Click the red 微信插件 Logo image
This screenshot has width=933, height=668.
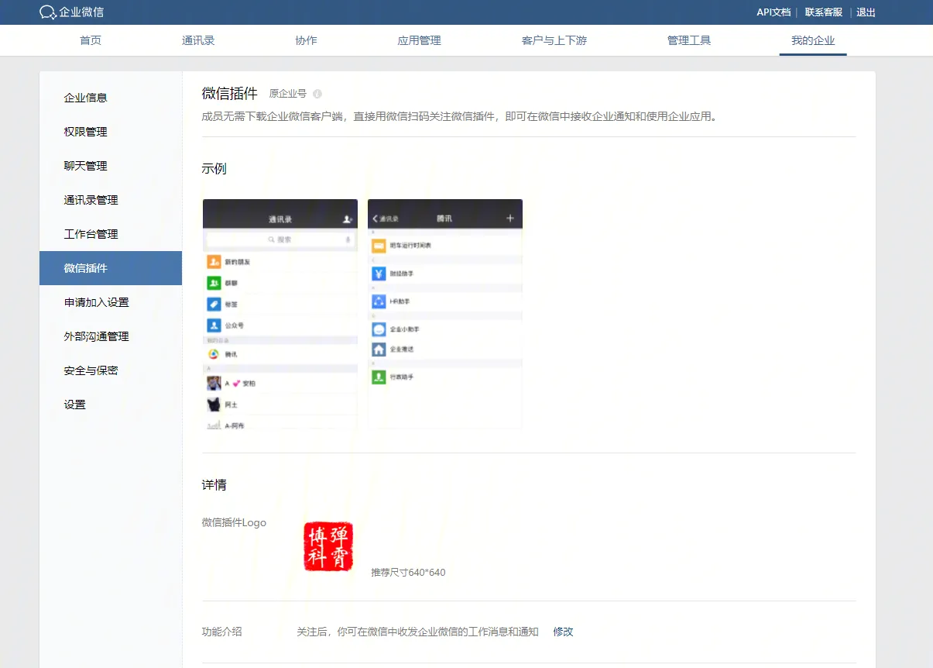tap(328, 546)
